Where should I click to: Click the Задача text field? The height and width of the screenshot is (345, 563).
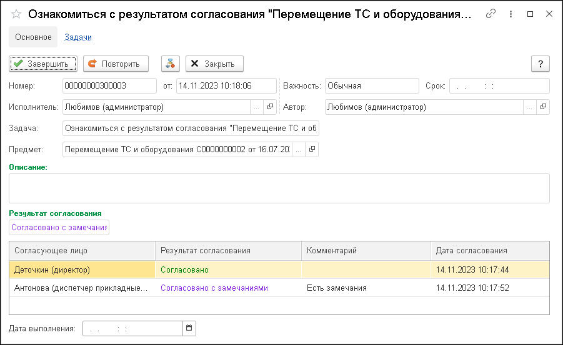pyautogui.click(x=191, y=128)
